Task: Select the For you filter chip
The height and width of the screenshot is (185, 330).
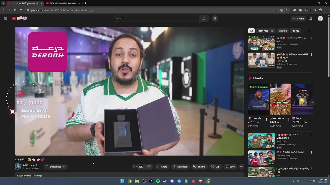Action: click(x=295, y=31)
